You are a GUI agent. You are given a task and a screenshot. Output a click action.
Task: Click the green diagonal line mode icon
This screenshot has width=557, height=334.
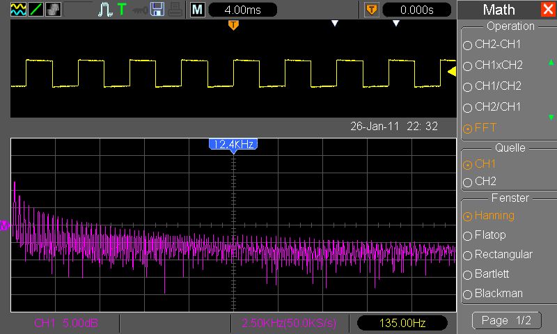pos(36,10)
